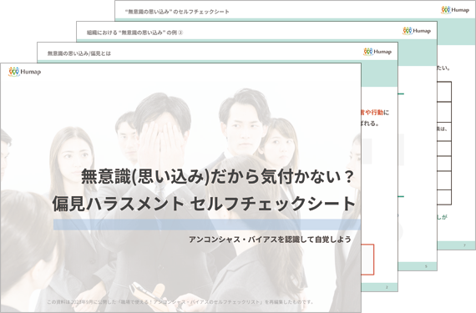Click the gray footnote text at the bottom of the front slide

point(180,302)
